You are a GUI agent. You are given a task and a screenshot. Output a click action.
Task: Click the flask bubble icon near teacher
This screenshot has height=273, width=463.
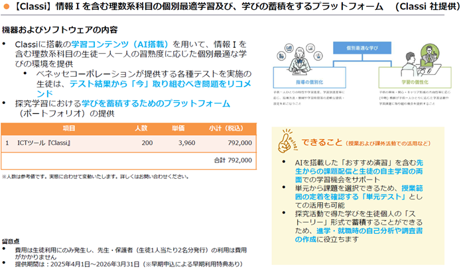coord(318,56)
